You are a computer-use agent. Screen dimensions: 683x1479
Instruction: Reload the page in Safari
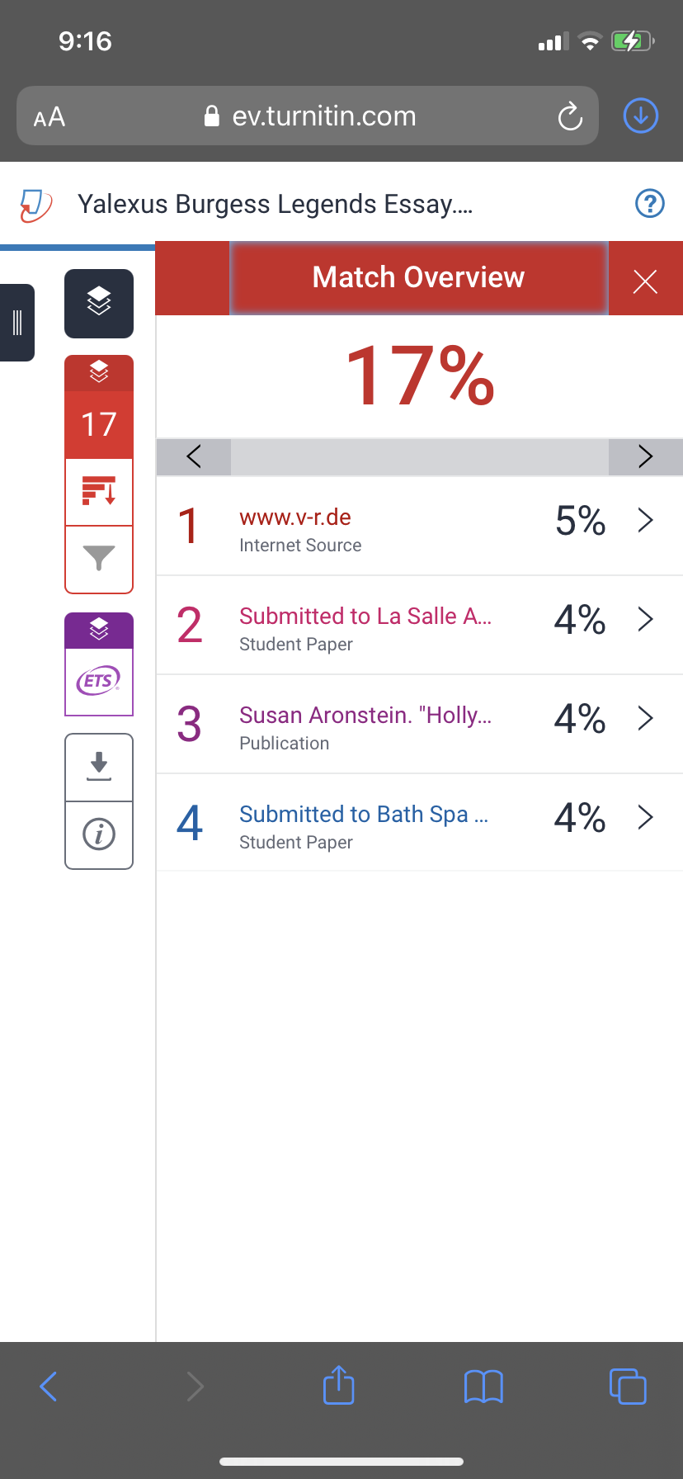(570, 116)
